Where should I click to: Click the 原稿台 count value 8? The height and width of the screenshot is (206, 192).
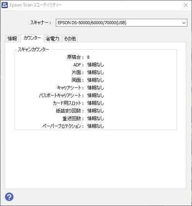tap(88, 57)
